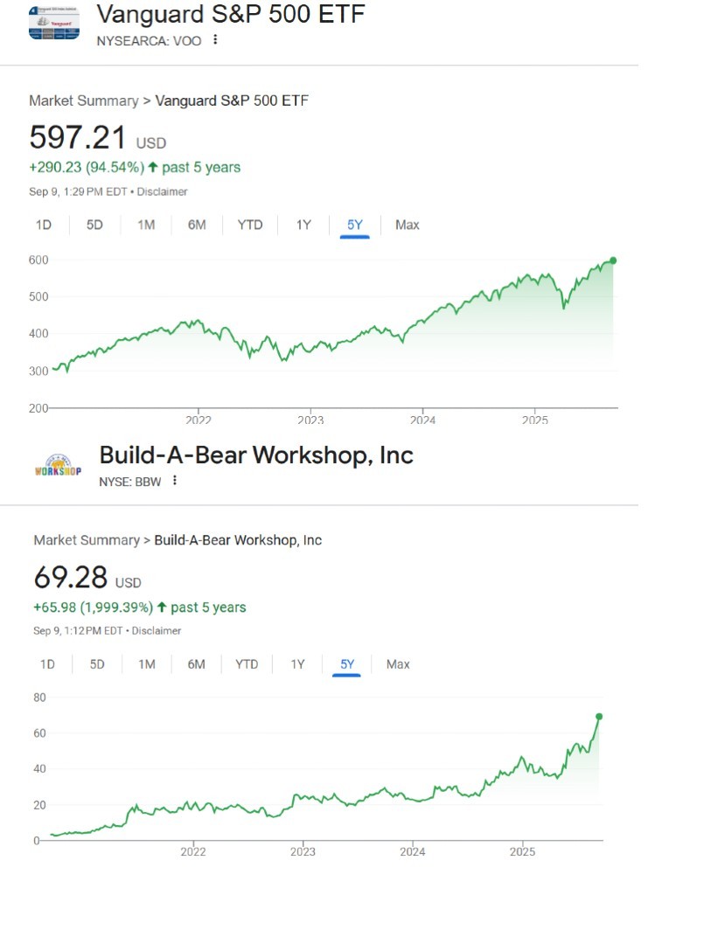Click the Build-A-Bear Workshop logo

click(58, 465)
